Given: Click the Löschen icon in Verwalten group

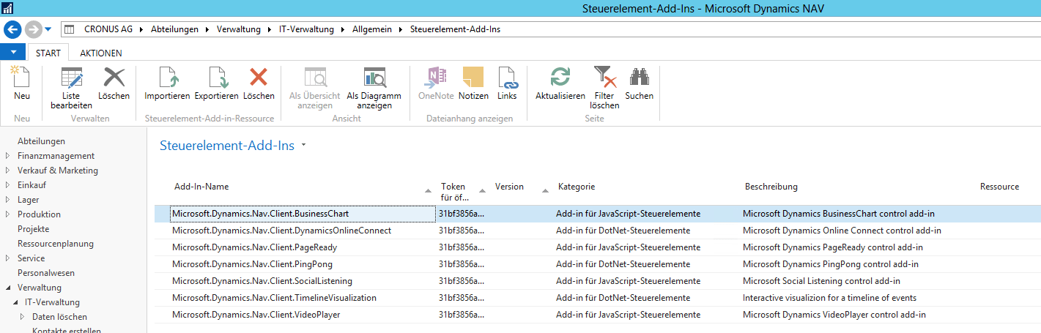Looking at the screenshot, I should point(114,78).
